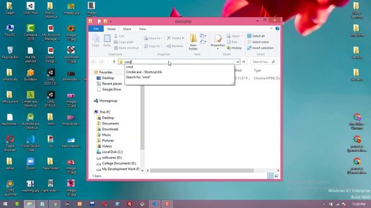The height and width of the screenshot is (208, 371).
Task: Switch to details view in status bar
Action: [x=270, y=176]
